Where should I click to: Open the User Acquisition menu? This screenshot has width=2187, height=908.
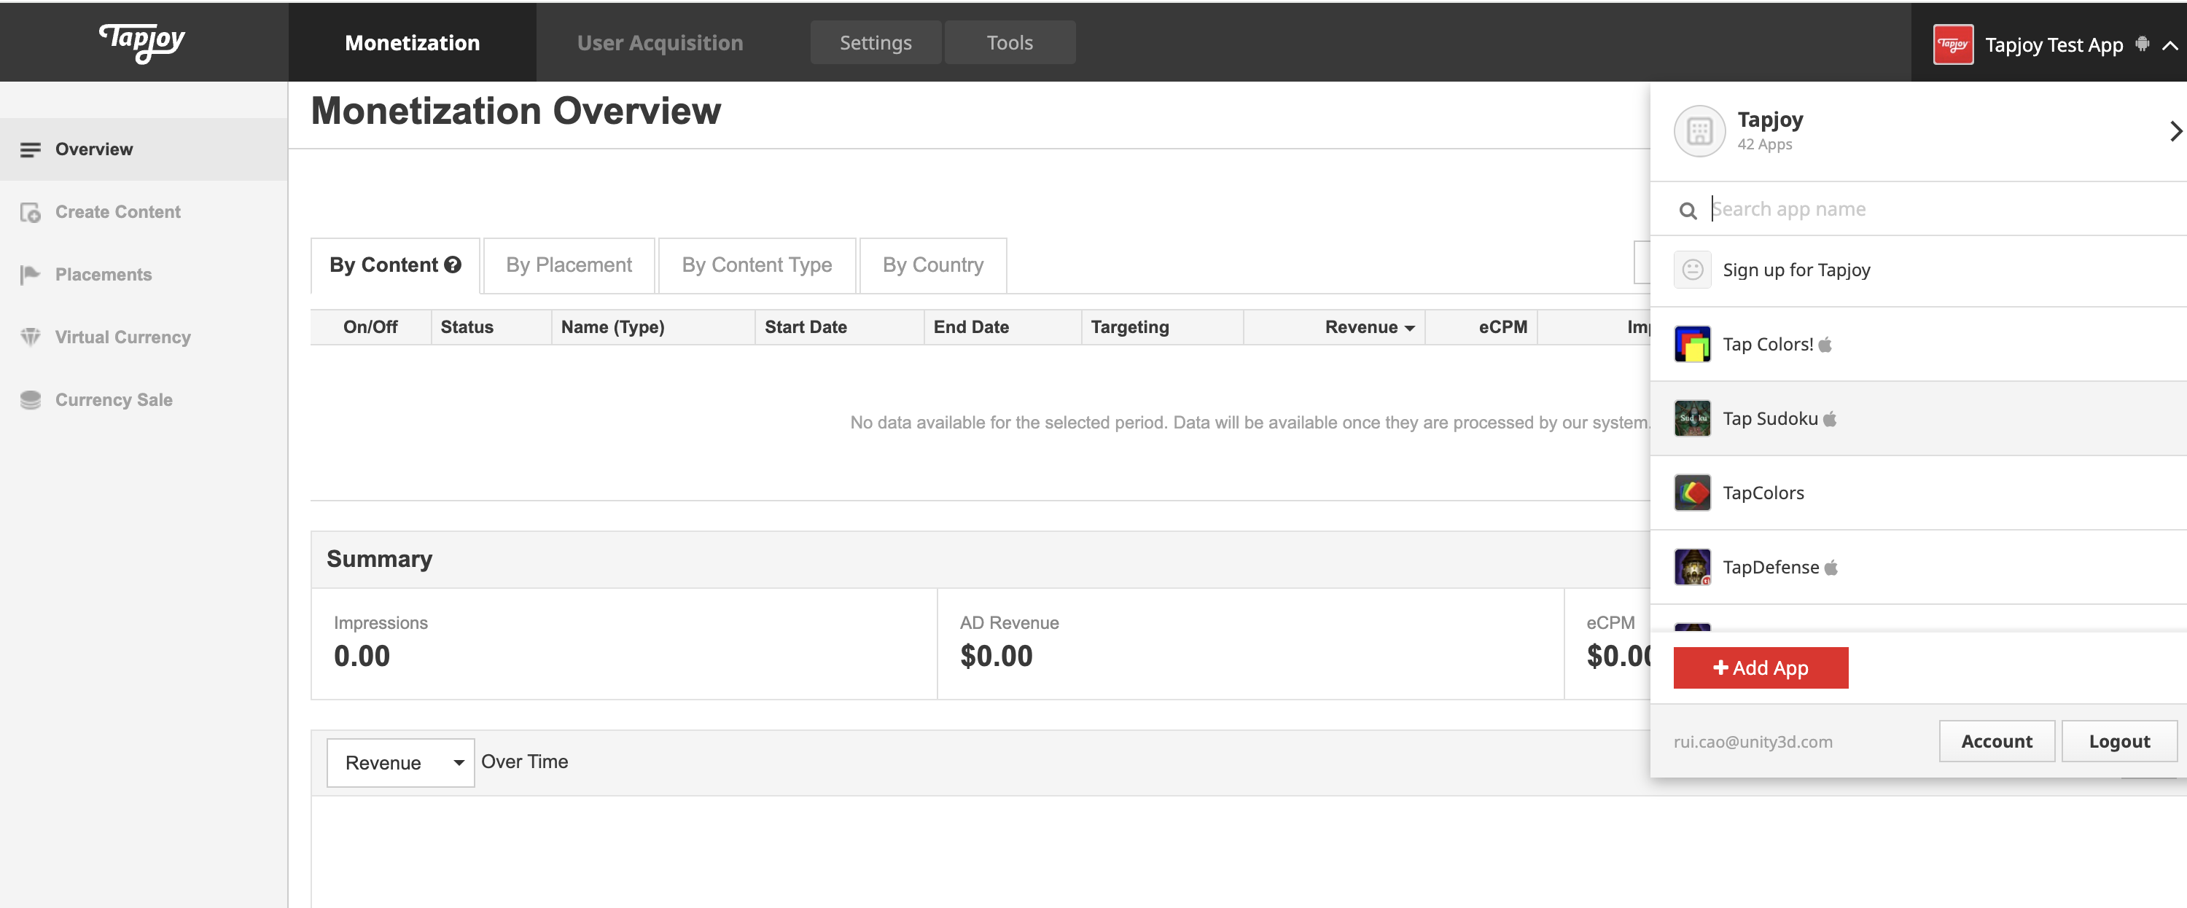[x=660, y=42]
